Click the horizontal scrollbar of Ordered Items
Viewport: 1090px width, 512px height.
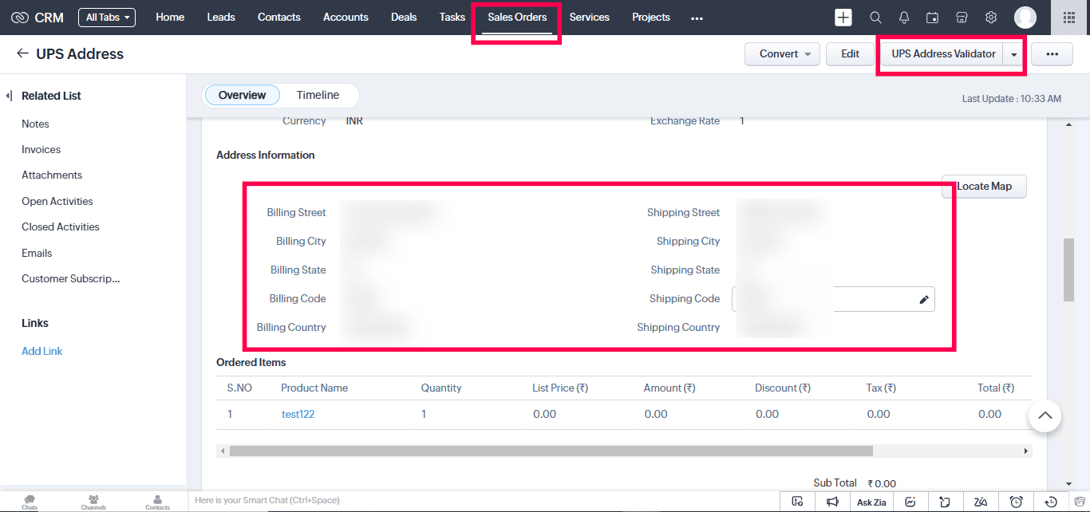click(551, 451)
